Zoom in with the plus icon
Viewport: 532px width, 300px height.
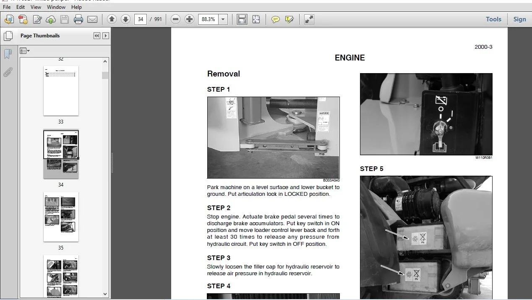pyautogui.click(x=190, y=19)
